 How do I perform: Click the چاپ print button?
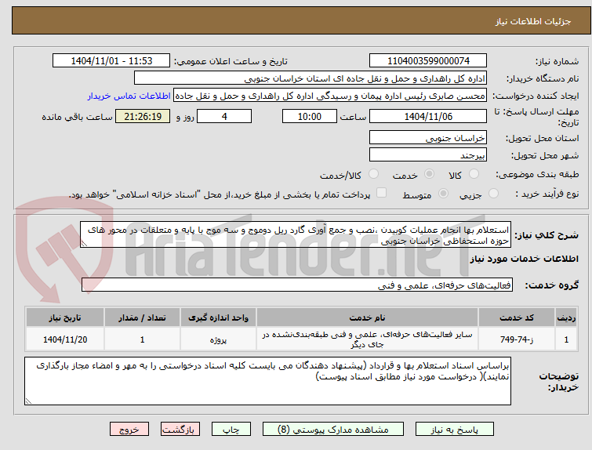231,430
